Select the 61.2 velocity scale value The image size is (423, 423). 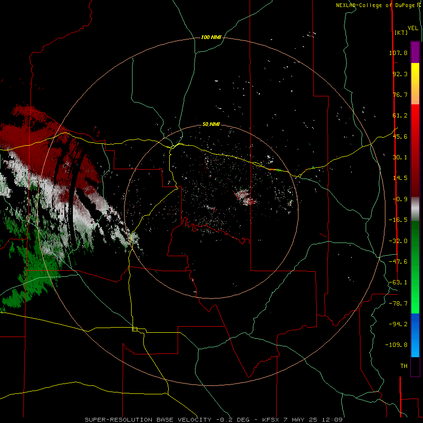[400, 116]
